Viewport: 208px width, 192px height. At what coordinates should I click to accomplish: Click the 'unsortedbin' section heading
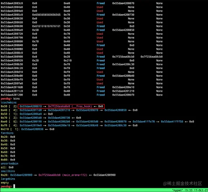click(9, 163)
